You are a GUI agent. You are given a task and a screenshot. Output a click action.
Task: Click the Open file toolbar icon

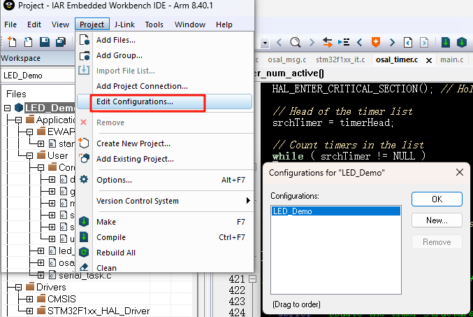click(28, 42)
